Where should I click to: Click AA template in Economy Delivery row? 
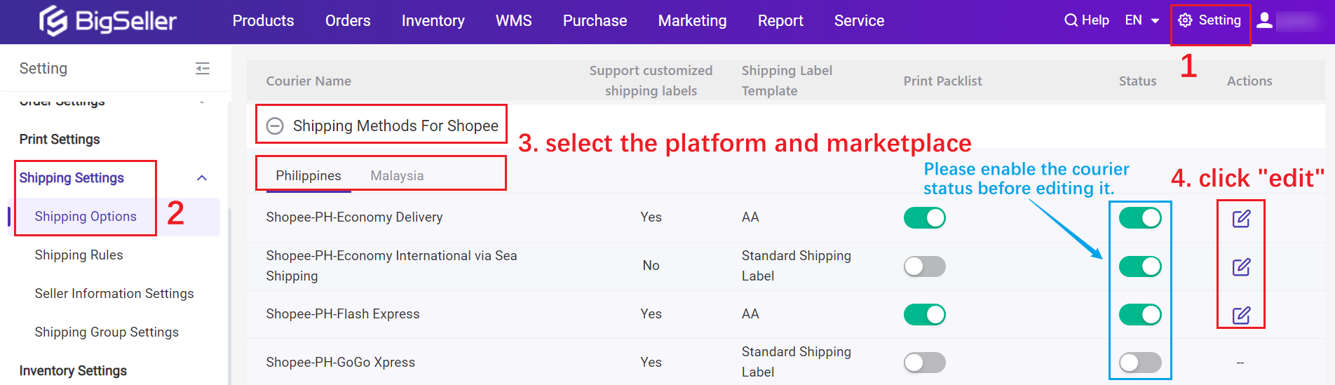750,217
